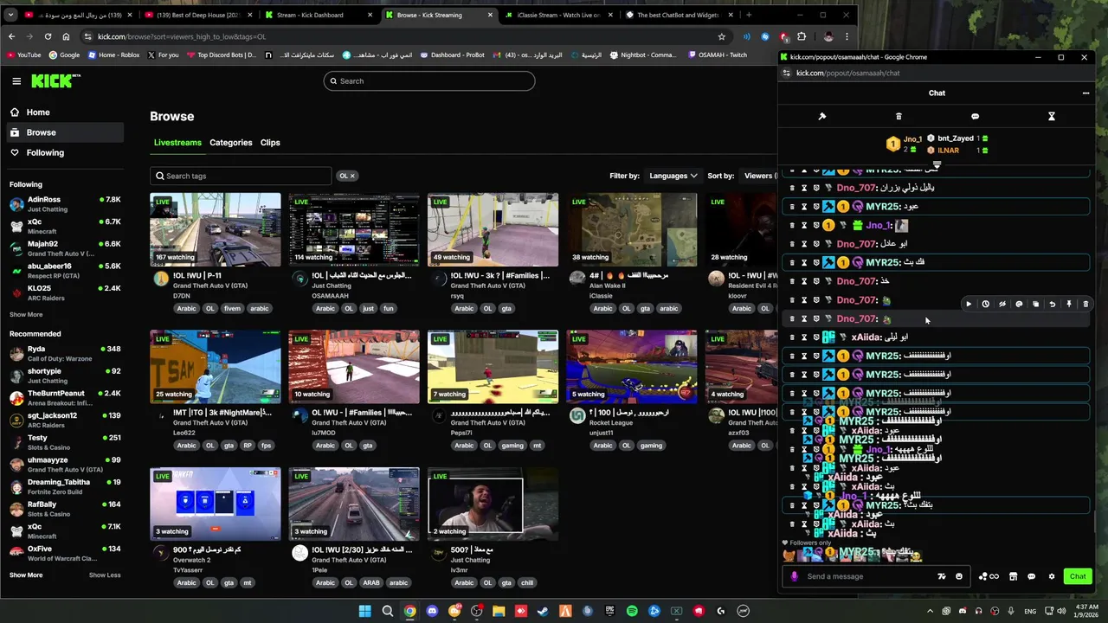Open Steam from the taskbar
Screen dimensions: 1108x623
543,611
